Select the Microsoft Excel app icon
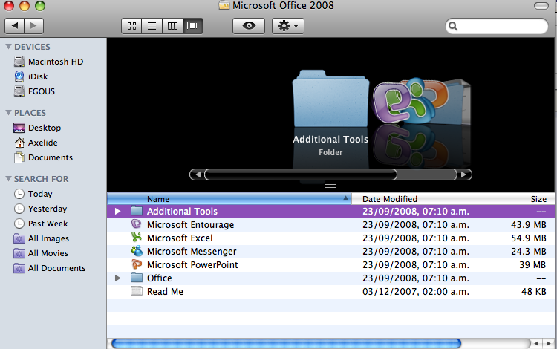The width and height of the screenshot is (557, 349). [x=137, y=237]
